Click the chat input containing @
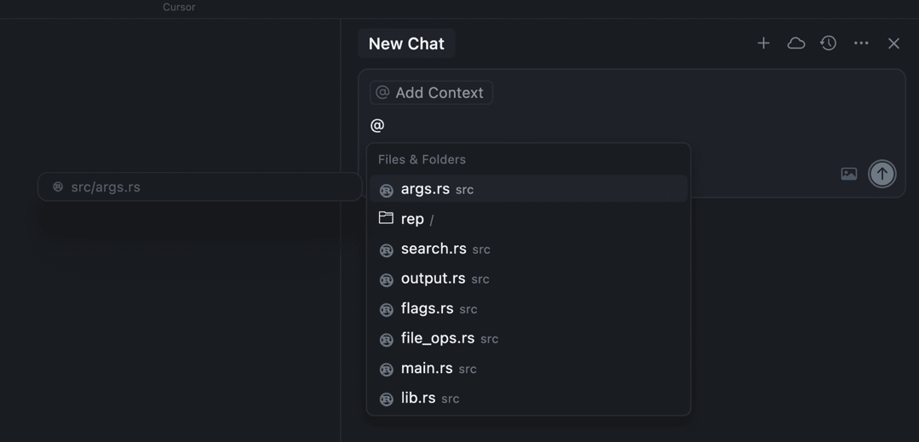The image size is (919, 442). tap(596, 125)
